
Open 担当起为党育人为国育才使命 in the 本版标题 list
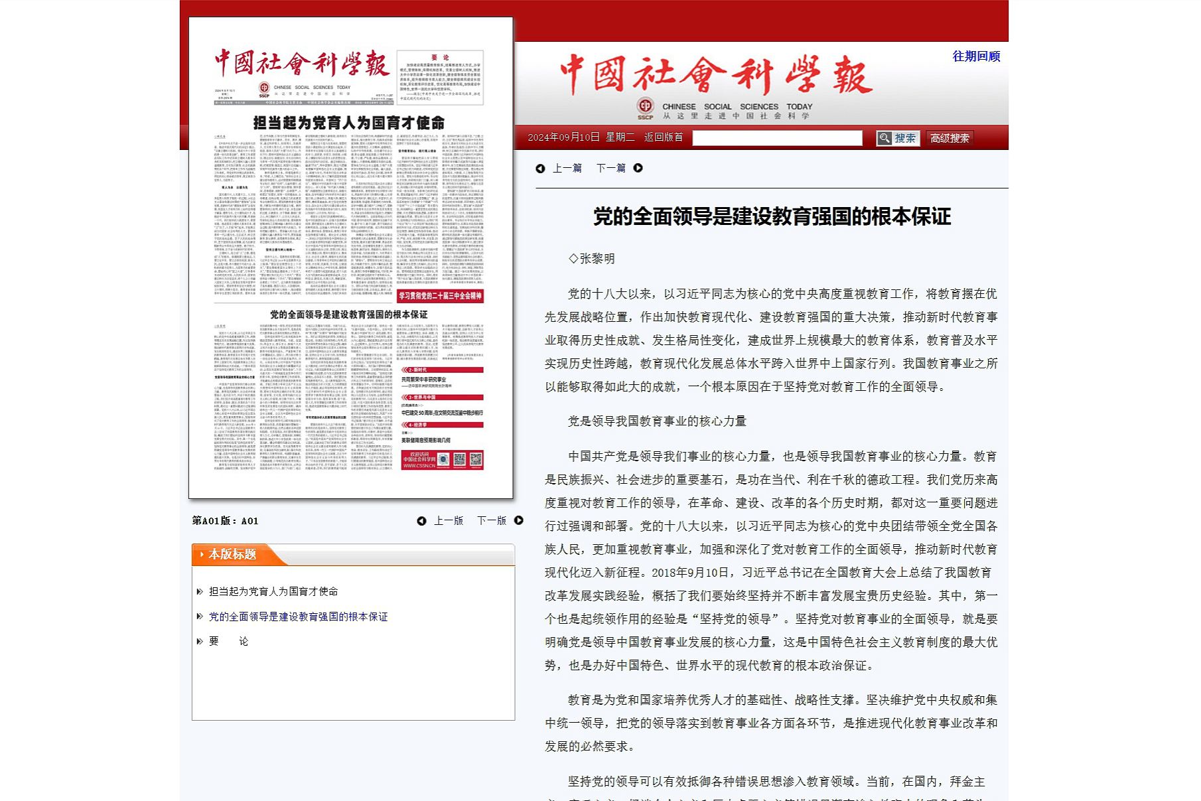coord(273,591)
